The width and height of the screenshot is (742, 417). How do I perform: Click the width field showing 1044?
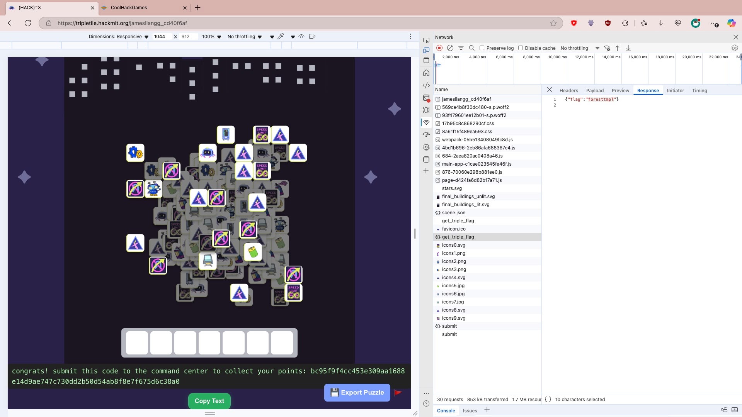coord(162,37)
